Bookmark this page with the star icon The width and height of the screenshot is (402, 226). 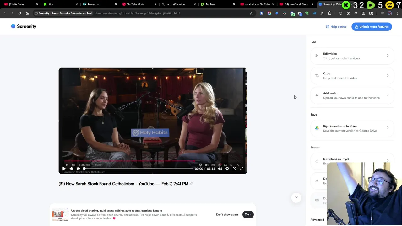[x=251, y=13]
